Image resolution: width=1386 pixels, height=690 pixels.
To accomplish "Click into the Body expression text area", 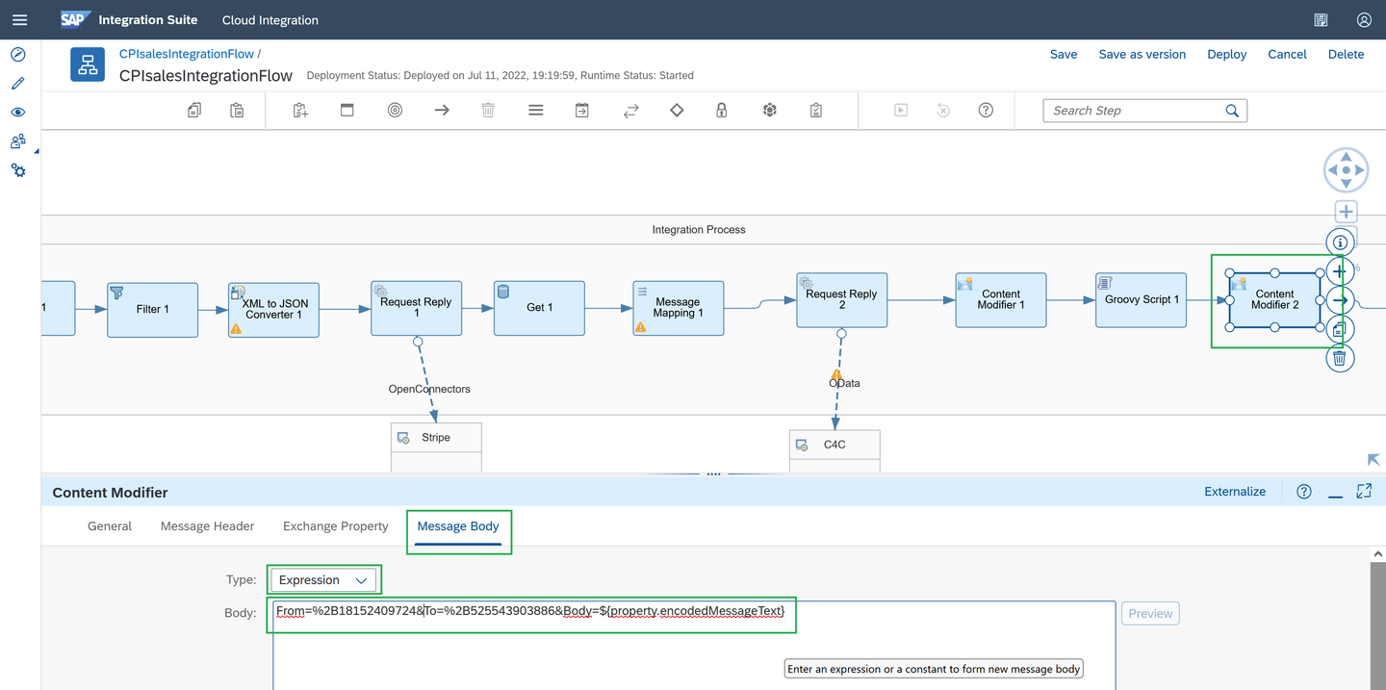I will 694,646.
